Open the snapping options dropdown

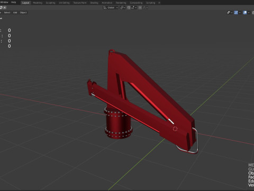pyautogui.click(x=134, y=7)
